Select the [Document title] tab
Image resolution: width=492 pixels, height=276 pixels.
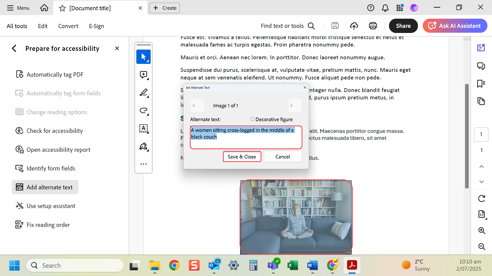[x=100, y=8]
